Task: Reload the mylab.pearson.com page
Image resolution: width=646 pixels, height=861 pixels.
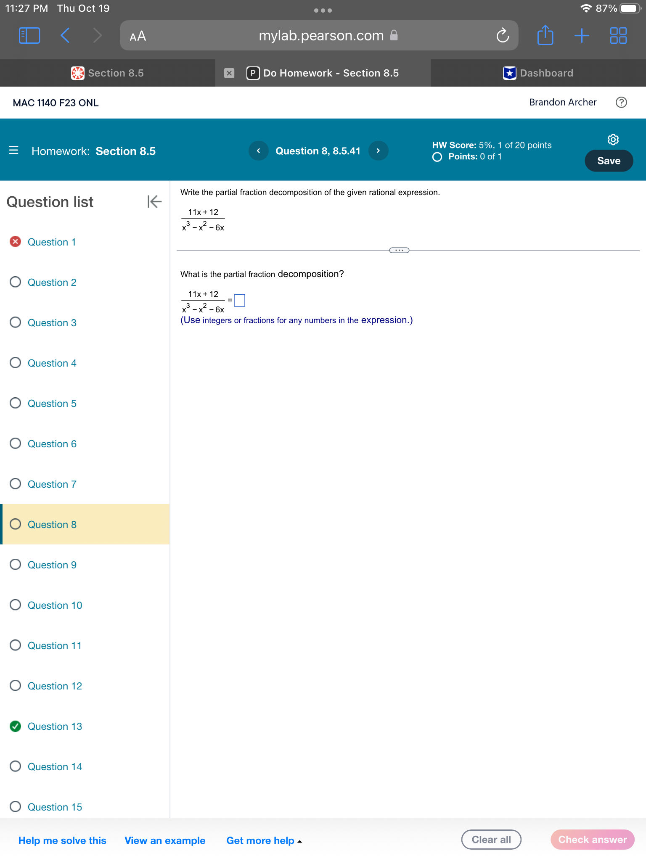Action: (503, 36)
